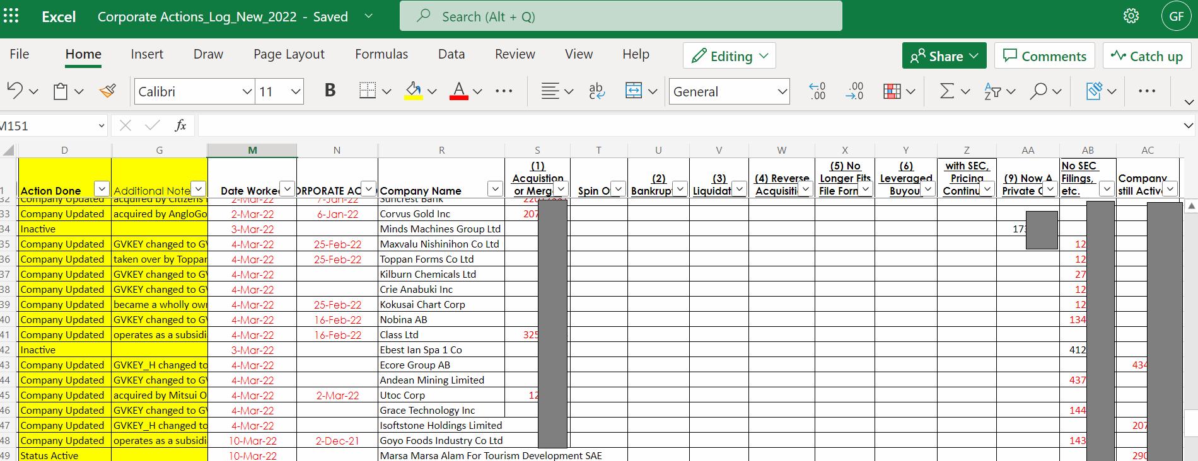The height and width of the screenshot is (461, 1198).
Task: Click the formula bar input area
Action: (690, 125)
